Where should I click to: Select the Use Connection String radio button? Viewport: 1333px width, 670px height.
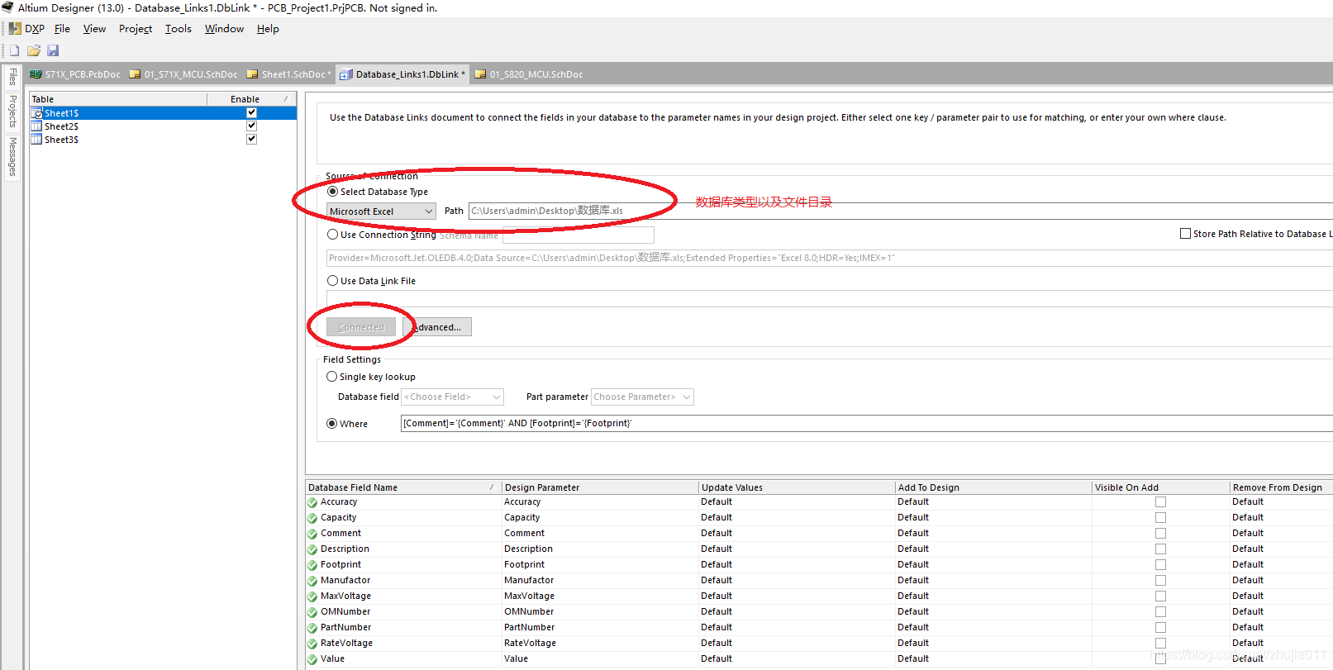pyautogui.click(x=332, y=235)
